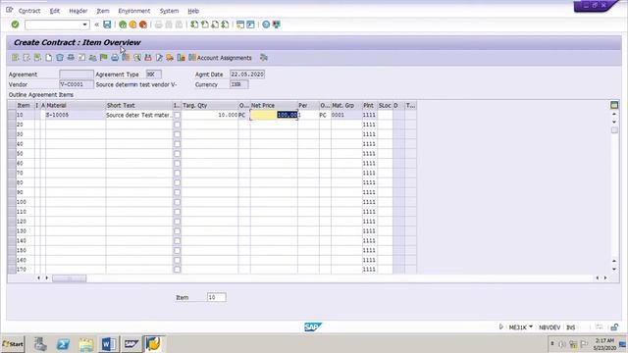Open the command field dropdown arrow
This screenshot has height=353, width=628.
84,25
